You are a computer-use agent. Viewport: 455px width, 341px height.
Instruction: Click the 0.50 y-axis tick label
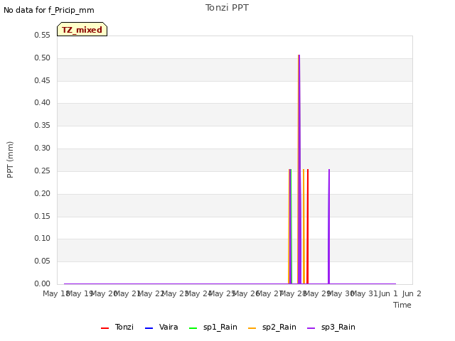point(43,58)
